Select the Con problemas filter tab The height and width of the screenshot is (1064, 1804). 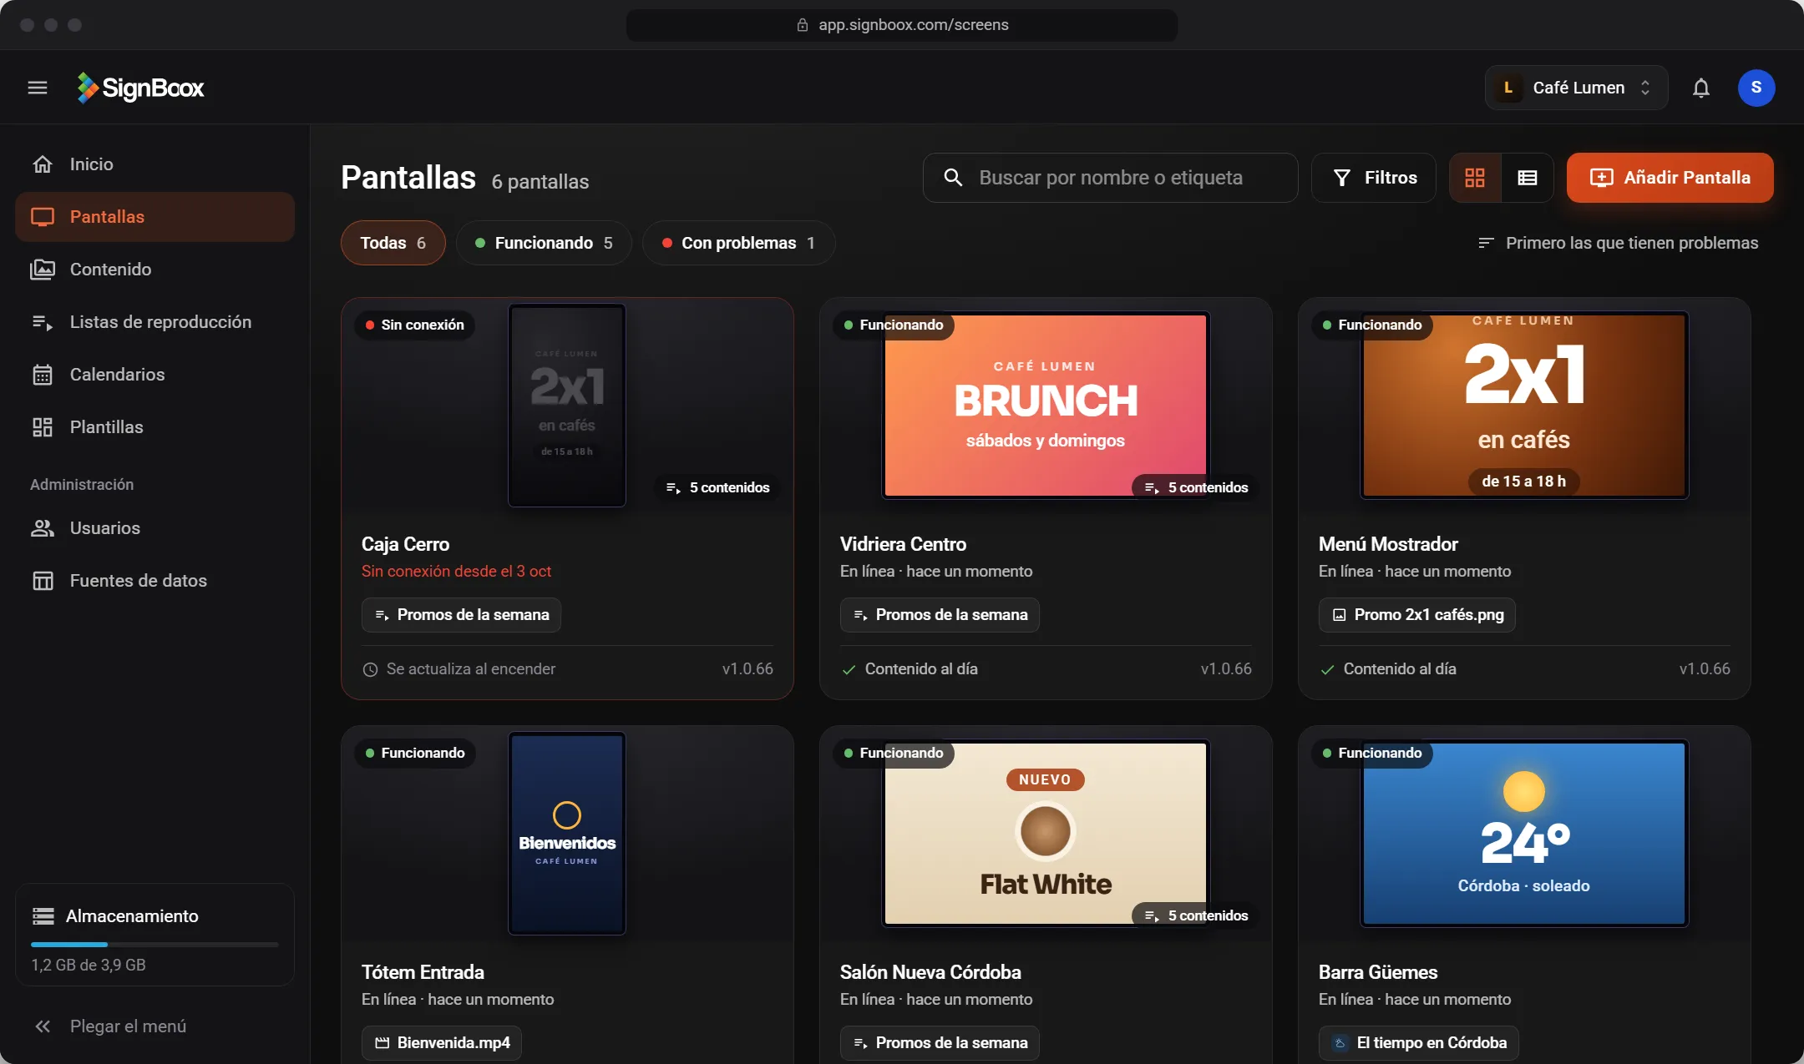(x=738, y=243)
